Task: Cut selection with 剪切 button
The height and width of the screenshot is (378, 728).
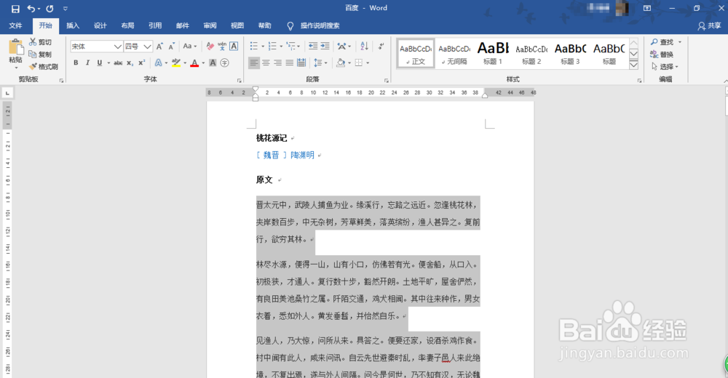Action: click(40, 41)
